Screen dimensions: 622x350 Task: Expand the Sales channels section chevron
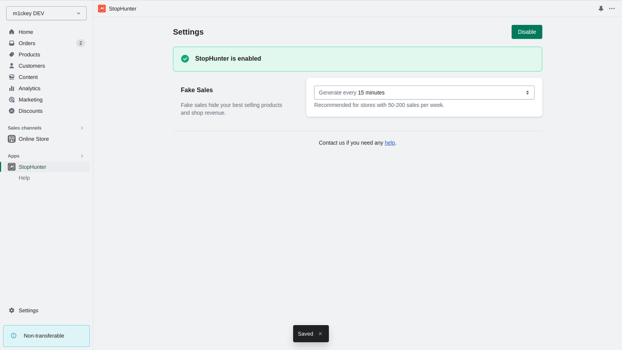(x=82, y=128)
